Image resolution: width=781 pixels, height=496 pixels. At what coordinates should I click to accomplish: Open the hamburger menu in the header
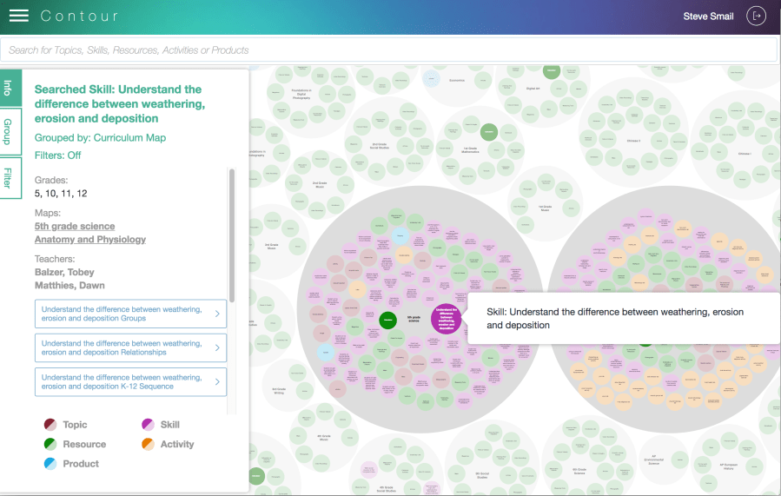click(x=19, y=17)
